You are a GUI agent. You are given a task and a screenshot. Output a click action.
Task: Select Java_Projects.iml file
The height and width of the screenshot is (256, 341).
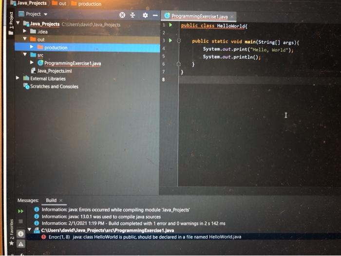[55, 71]
